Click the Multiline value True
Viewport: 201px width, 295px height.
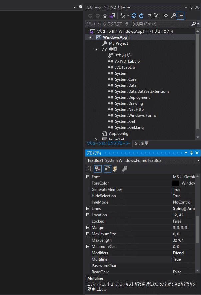[177, 259]
